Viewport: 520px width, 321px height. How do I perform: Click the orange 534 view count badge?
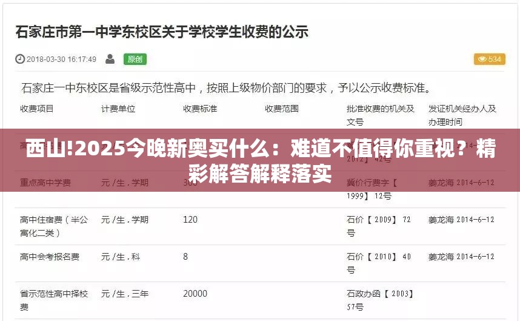pos(490,59)
